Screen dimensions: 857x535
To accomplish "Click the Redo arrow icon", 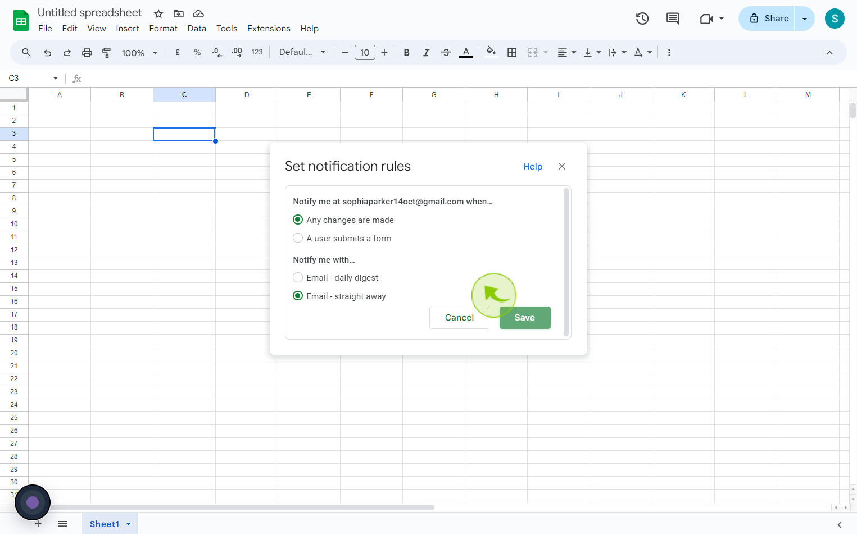I will pyautogui.click(x=67, y=52).
